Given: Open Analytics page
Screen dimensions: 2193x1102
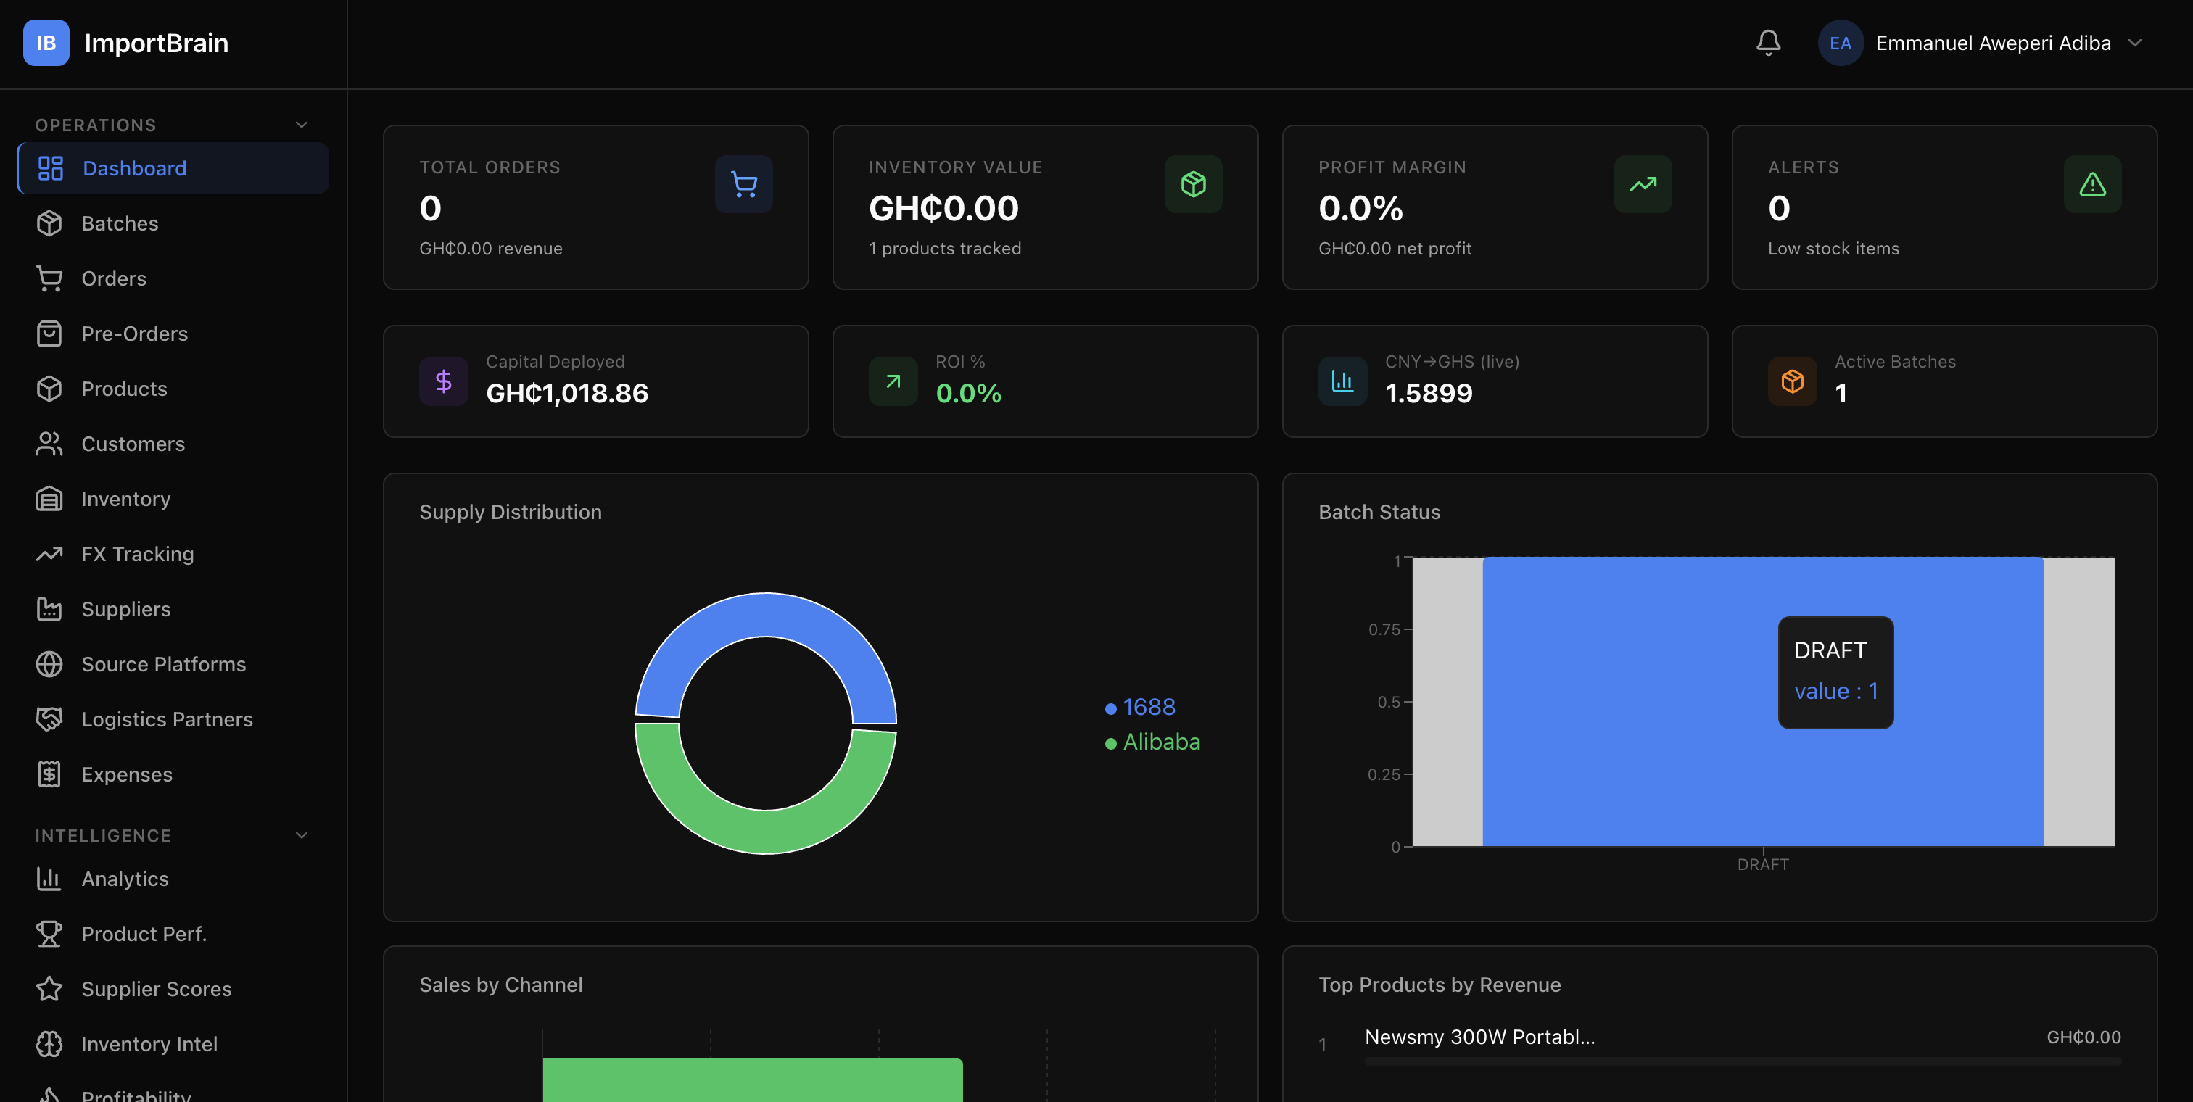Looking at the screenshot, I should tap(173, 879).
